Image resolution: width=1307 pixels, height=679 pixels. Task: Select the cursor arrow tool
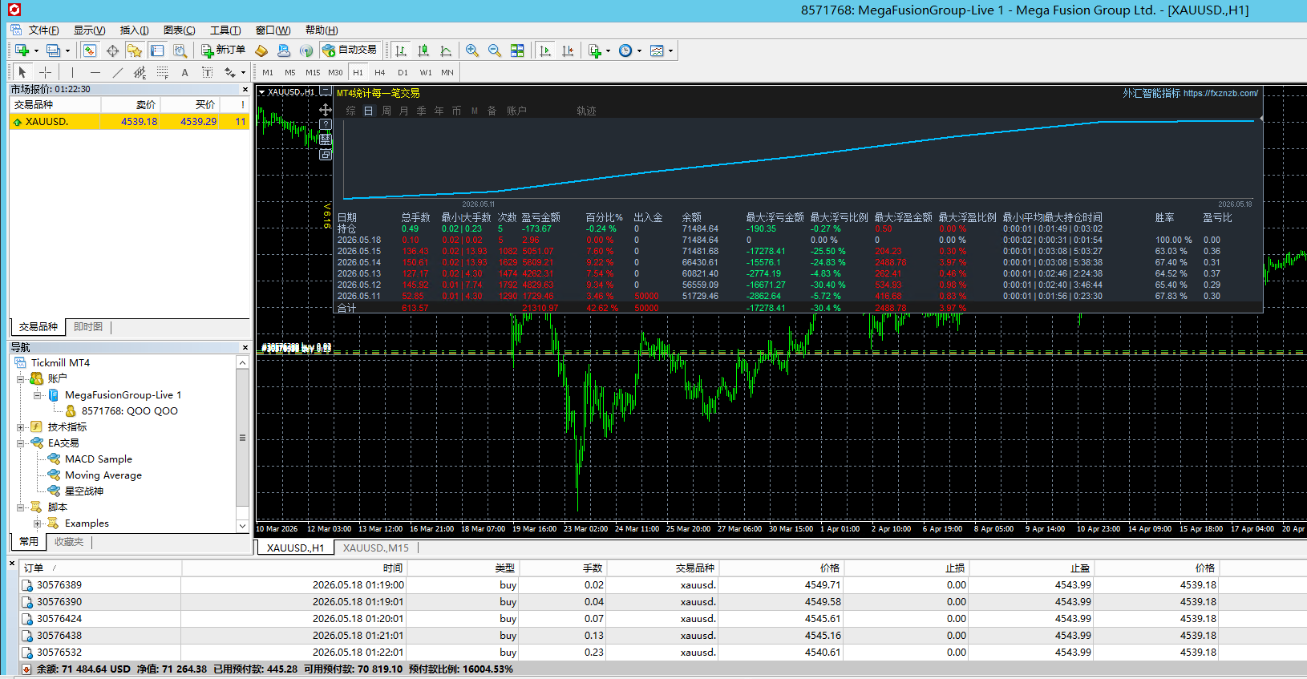tap(22, 72)
